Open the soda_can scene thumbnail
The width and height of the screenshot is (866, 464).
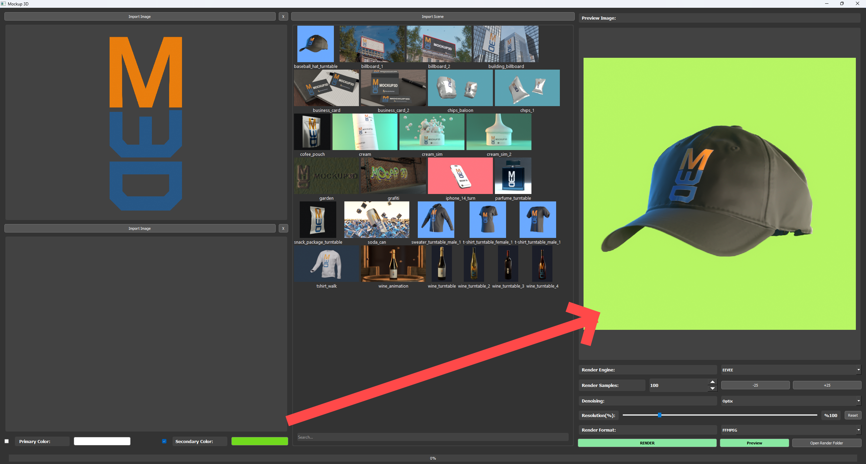[377, 220]
